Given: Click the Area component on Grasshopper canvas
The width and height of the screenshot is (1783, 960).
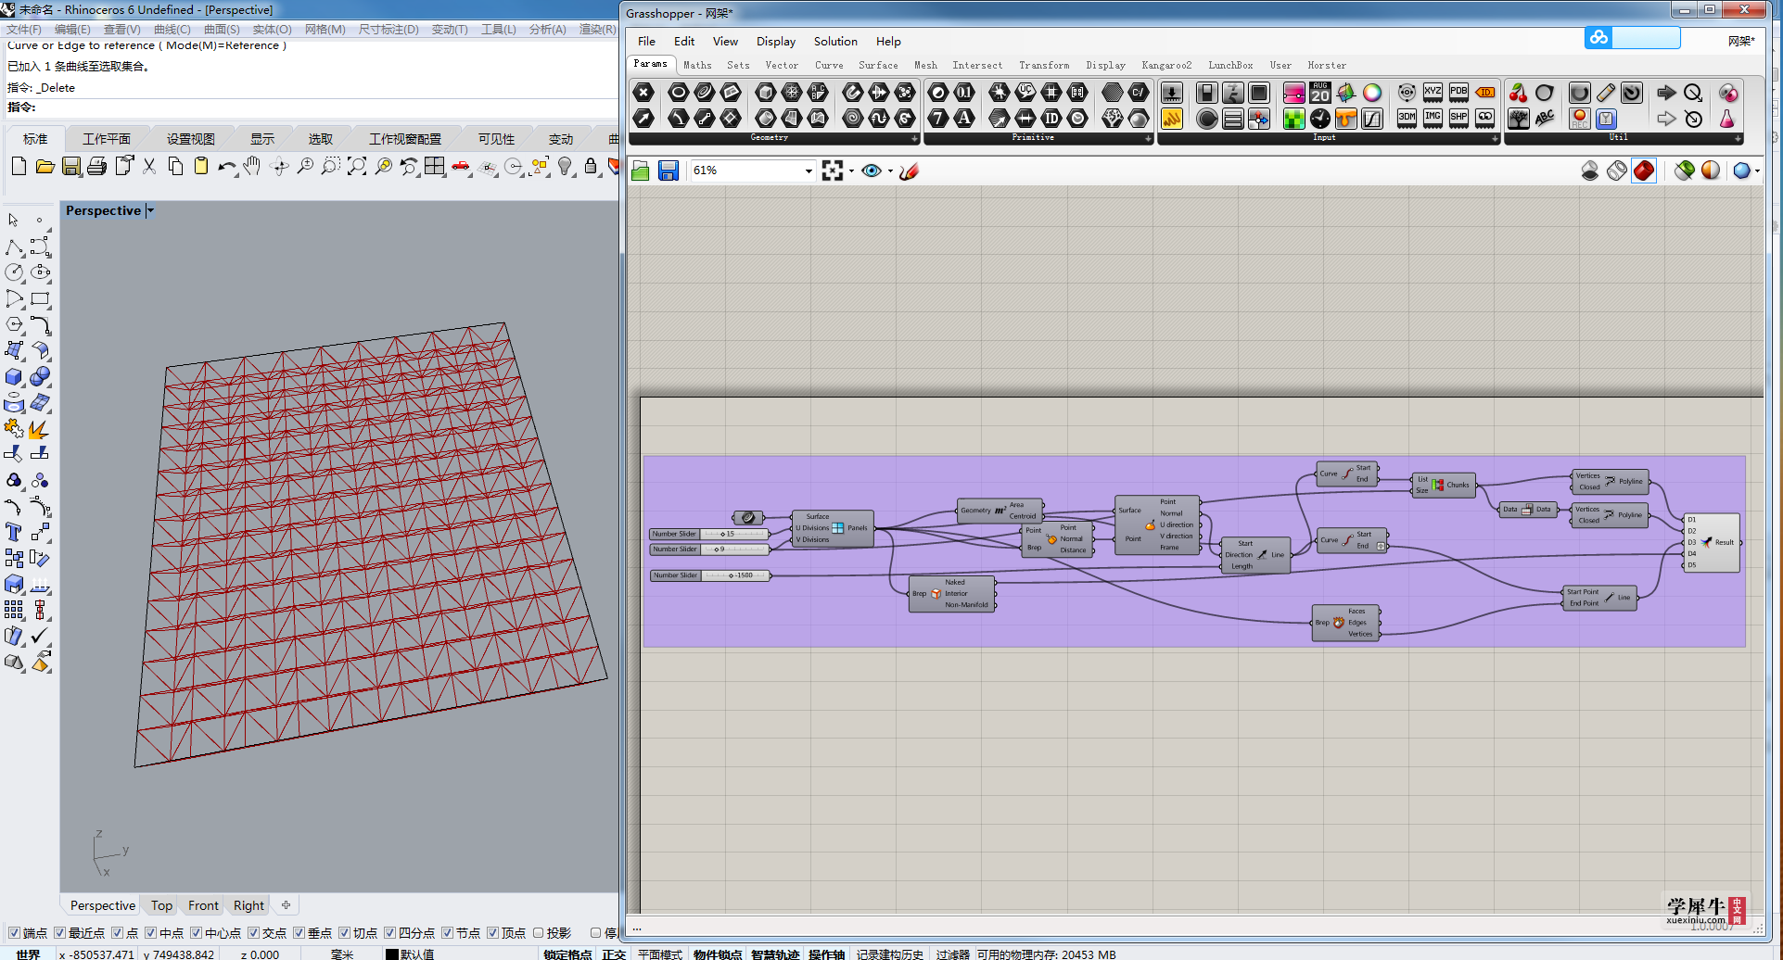Looking at the screenshot, I should [1000, 511].
